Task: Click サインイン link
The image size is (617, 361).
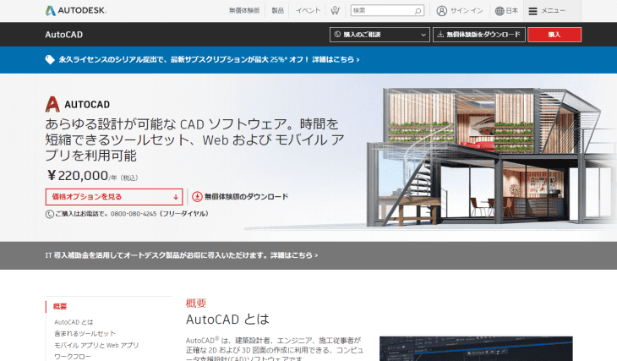Action: [467, 11]
